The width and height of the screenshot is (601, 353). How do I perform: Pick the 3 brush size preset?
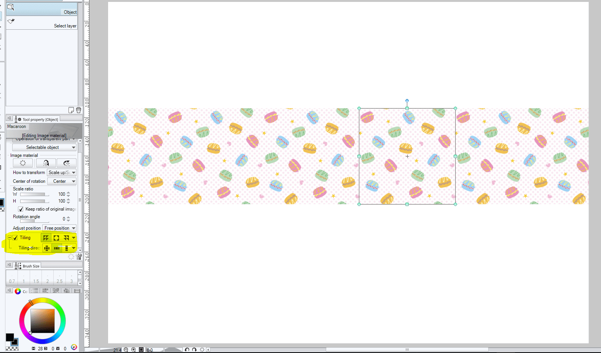(72, 278)
